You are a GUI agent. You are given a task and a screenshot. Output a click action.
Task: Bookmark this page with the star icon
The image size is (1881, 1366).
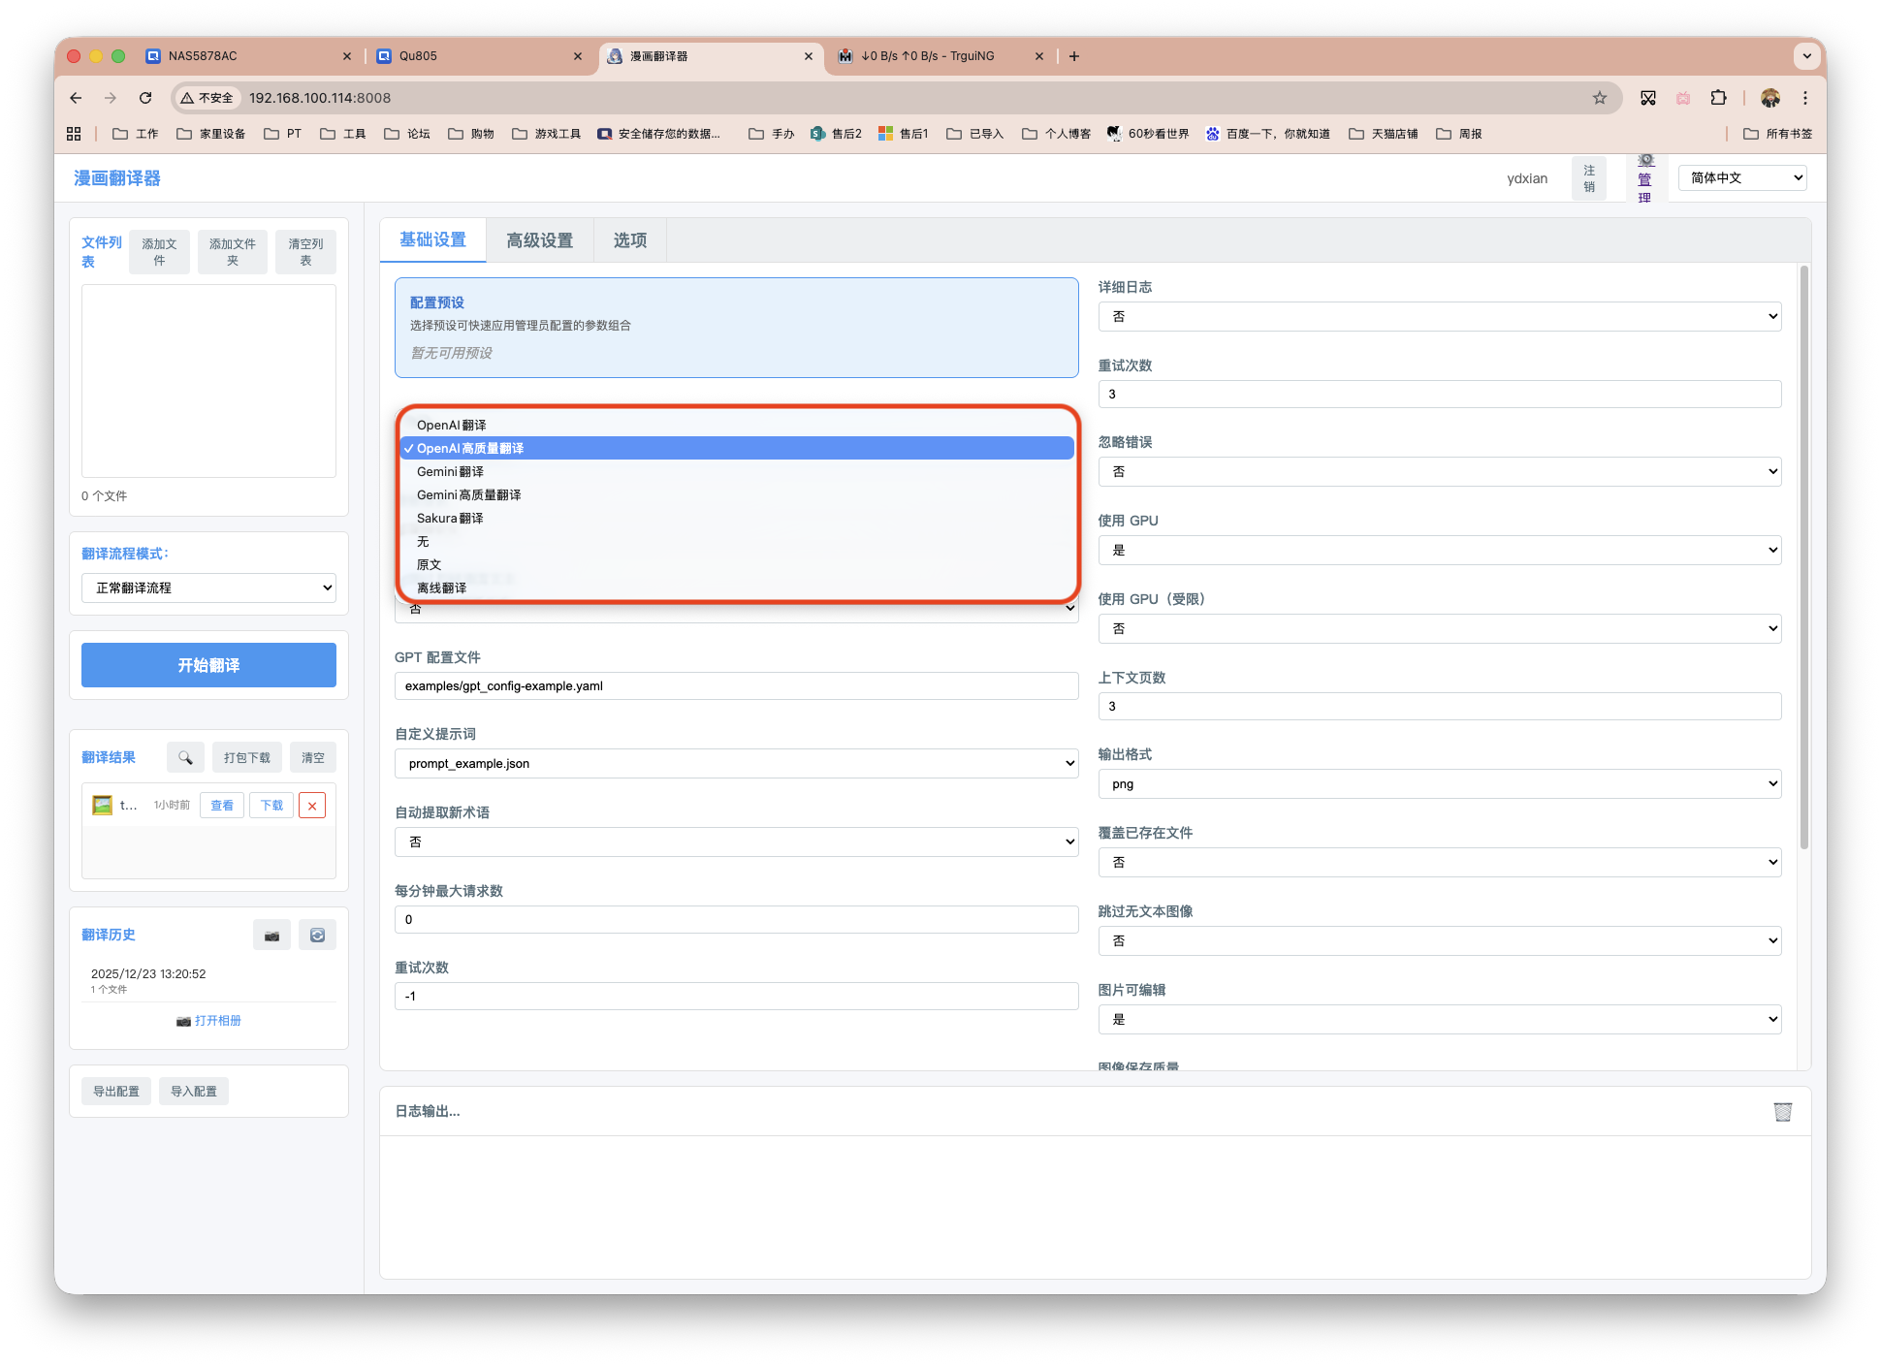point(1600,98)
